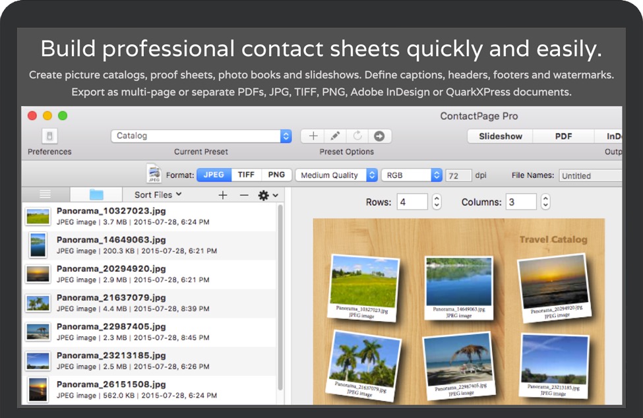The image size is (643, 418).
Task: Add files with the plus icon
Action: point(223,195)
